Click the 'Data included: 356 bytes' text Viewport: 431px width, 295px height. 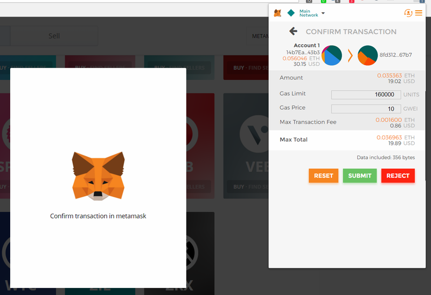386,157
